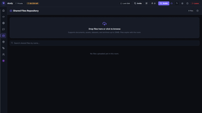202x113 pixels.
Task: Toggle dark mode moon icon
Action: point(177,3)
